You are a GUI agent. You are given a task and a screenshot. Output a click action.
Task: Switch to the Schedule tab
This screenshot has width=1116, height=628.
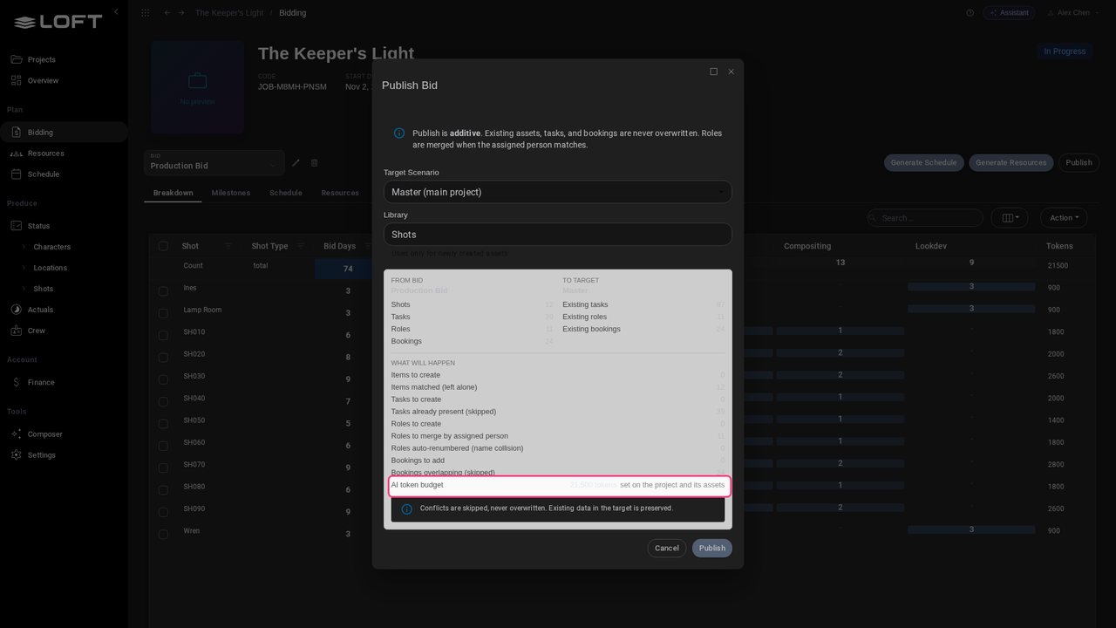[x=286, y=193]
